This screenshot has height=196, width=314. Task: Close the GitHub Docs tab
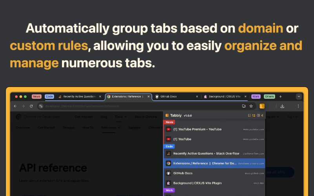pos(197,96)
